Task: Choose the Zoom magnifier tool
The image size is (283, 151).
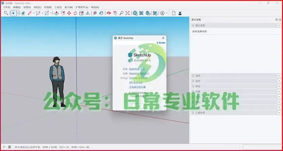Action: click(x=121, y=13)
